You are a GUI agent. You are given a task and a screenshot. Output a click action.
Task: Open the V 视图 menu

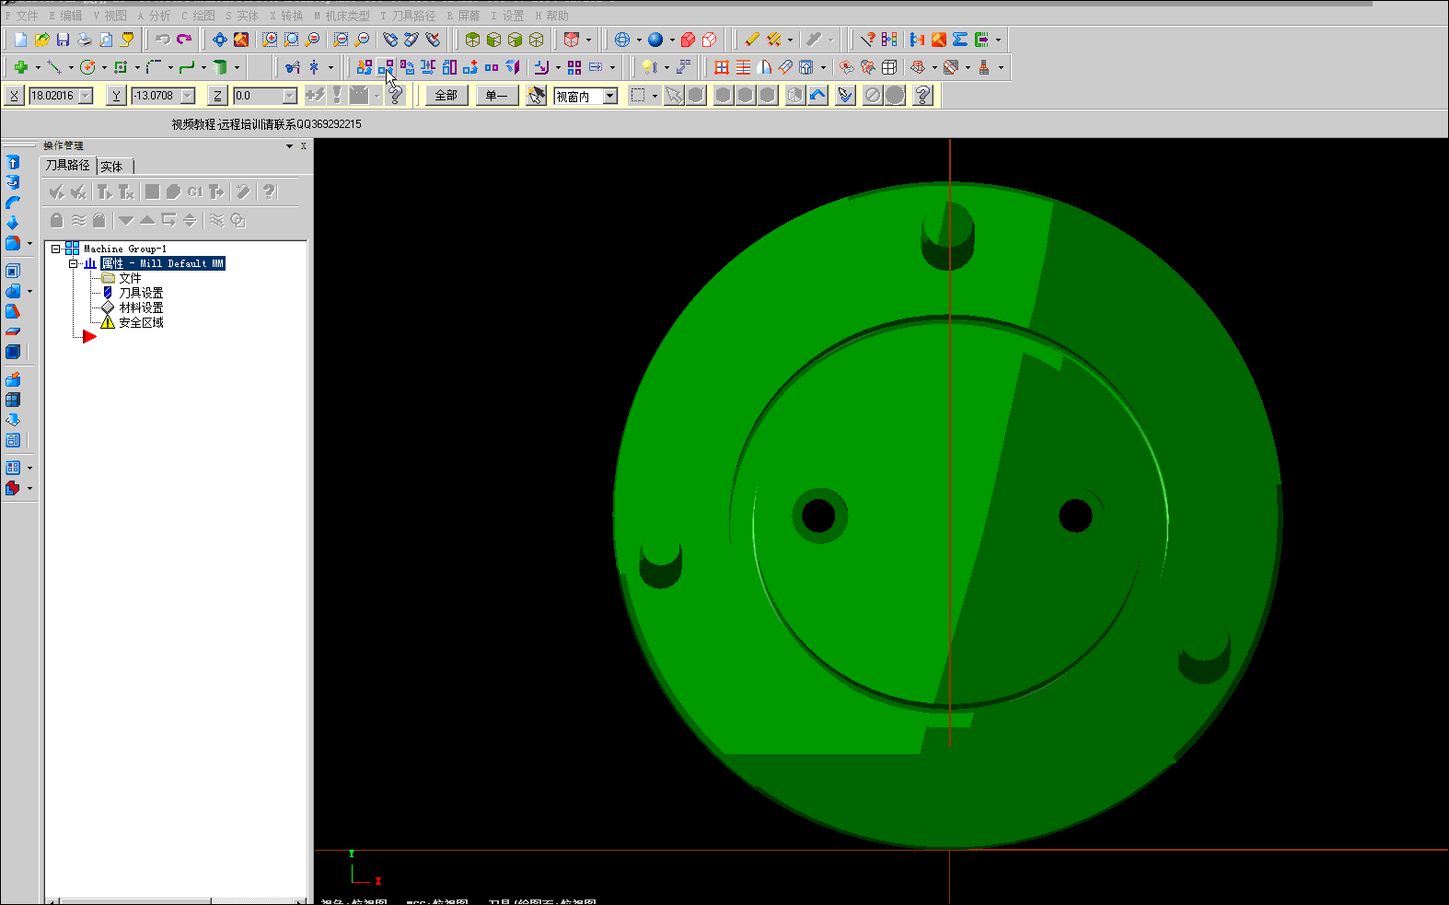point(110,16)
